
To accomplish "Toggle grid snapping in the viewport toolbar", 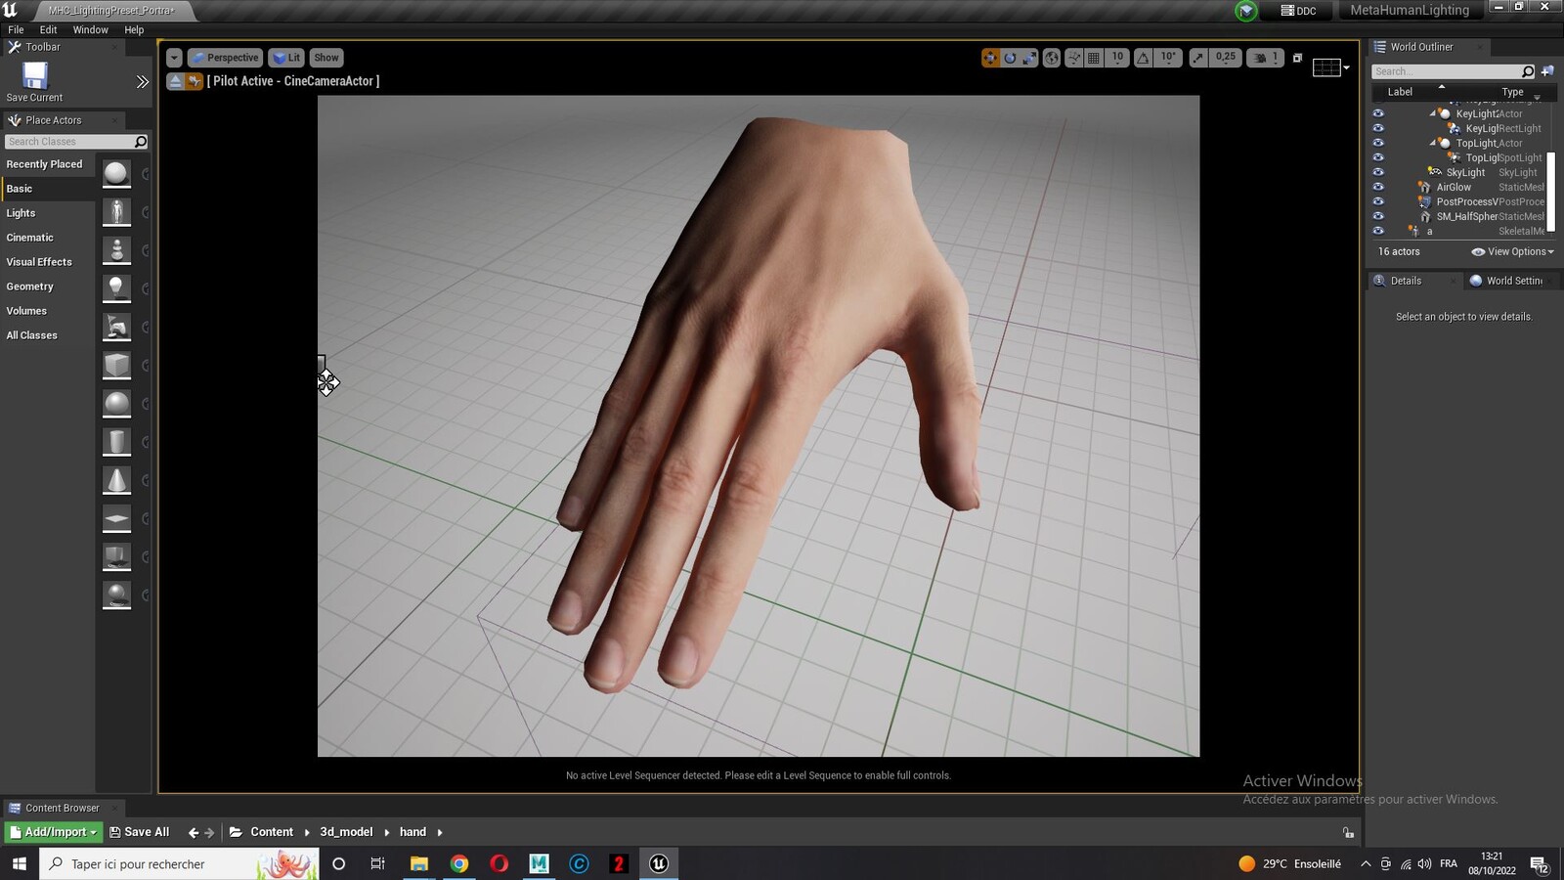I will click(1094, 58).
